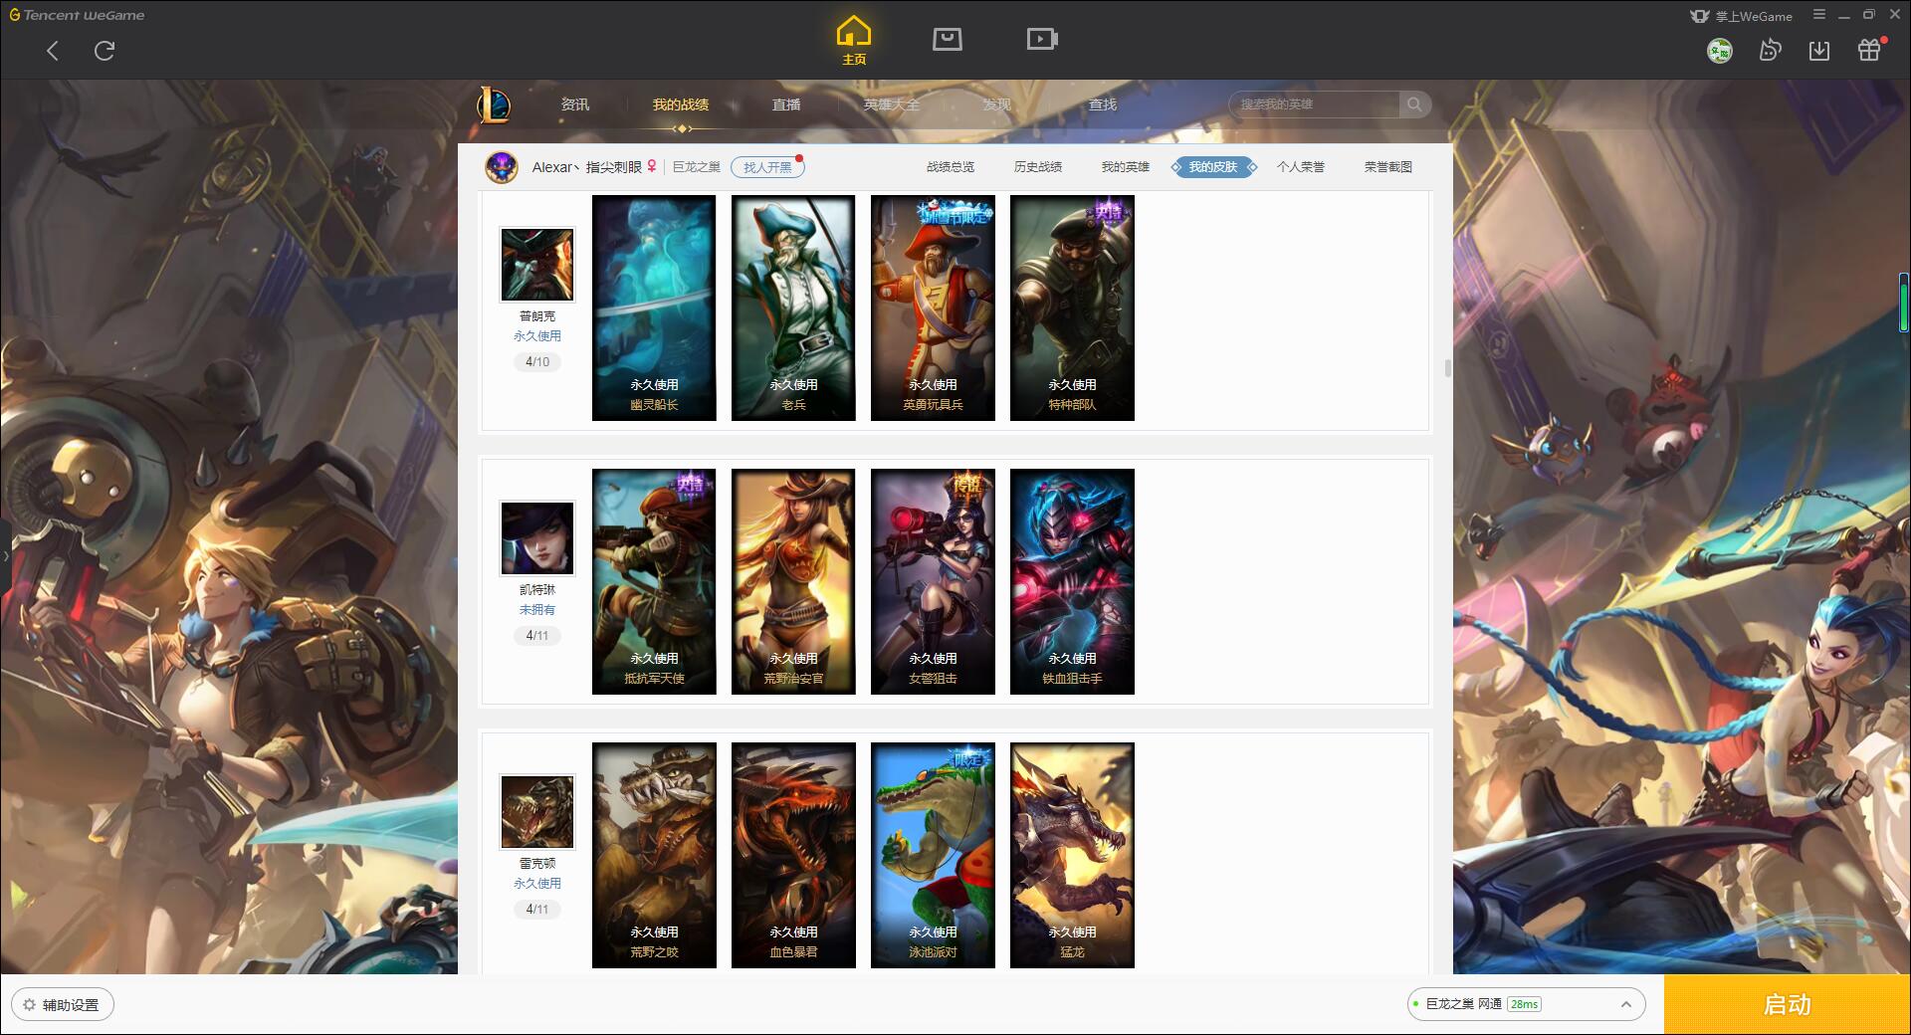This screenshot has height=1035, width=1911.
Task: Open the 资讯 tab
Action: (x=575, y=104)
